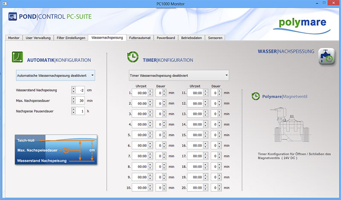Click the timer 1 Uhrzeit field
The height and width of the screenshot is (200, 341).
click(140, 92)
